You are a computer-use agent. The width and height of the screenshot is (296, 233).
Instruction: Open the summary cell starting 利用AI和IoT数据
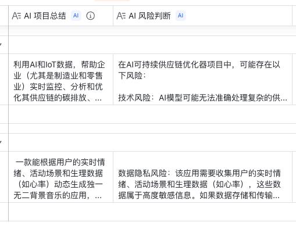[x=61, y=80]
